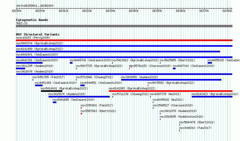The image size is (240, 141).
Task: Open the nsv5410813 (ByrskaBishop2022) label
Action: point(135,60)
